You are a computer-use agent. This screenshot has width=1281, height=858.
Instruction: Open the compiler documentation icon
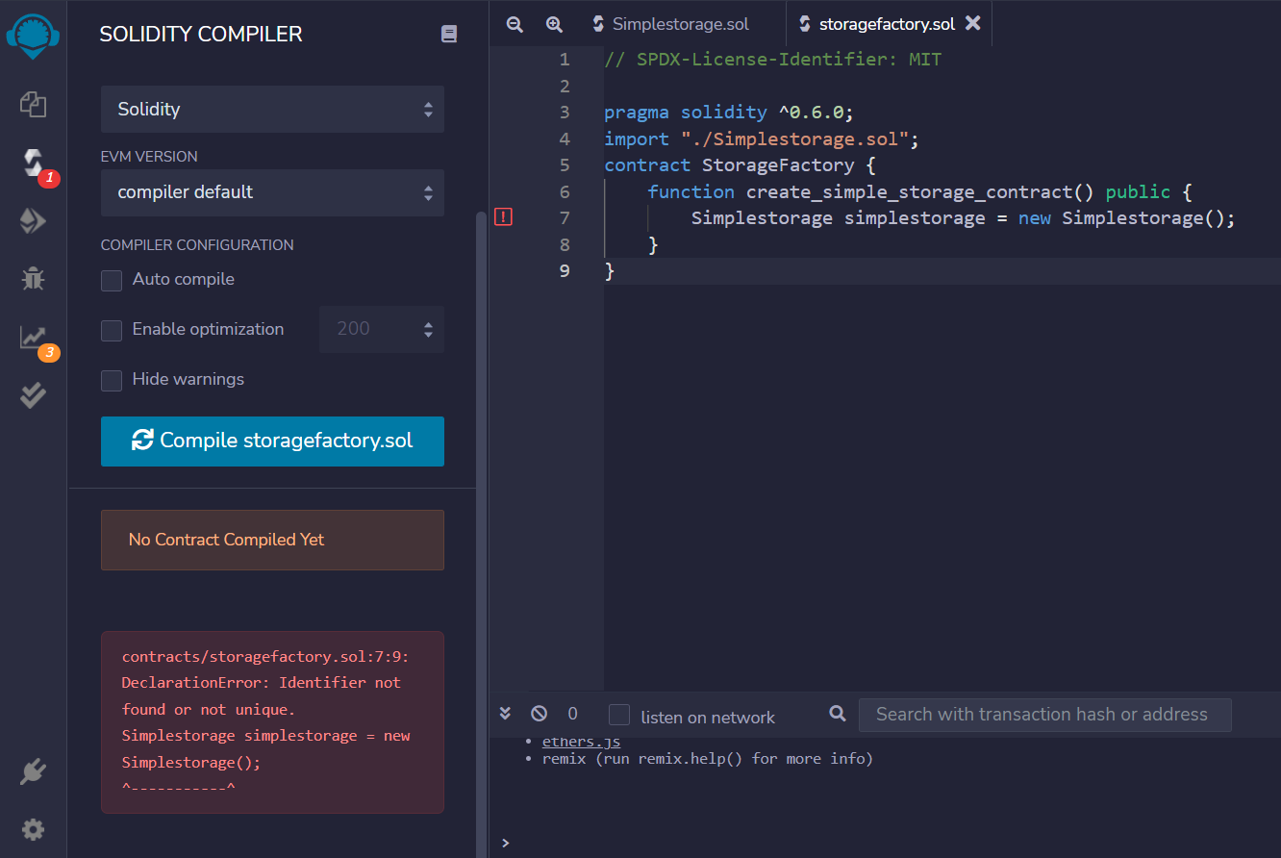(449, 34)
